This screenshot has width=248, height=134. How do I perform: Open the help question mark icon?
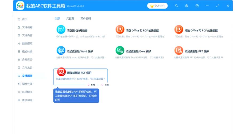(197, 6)
